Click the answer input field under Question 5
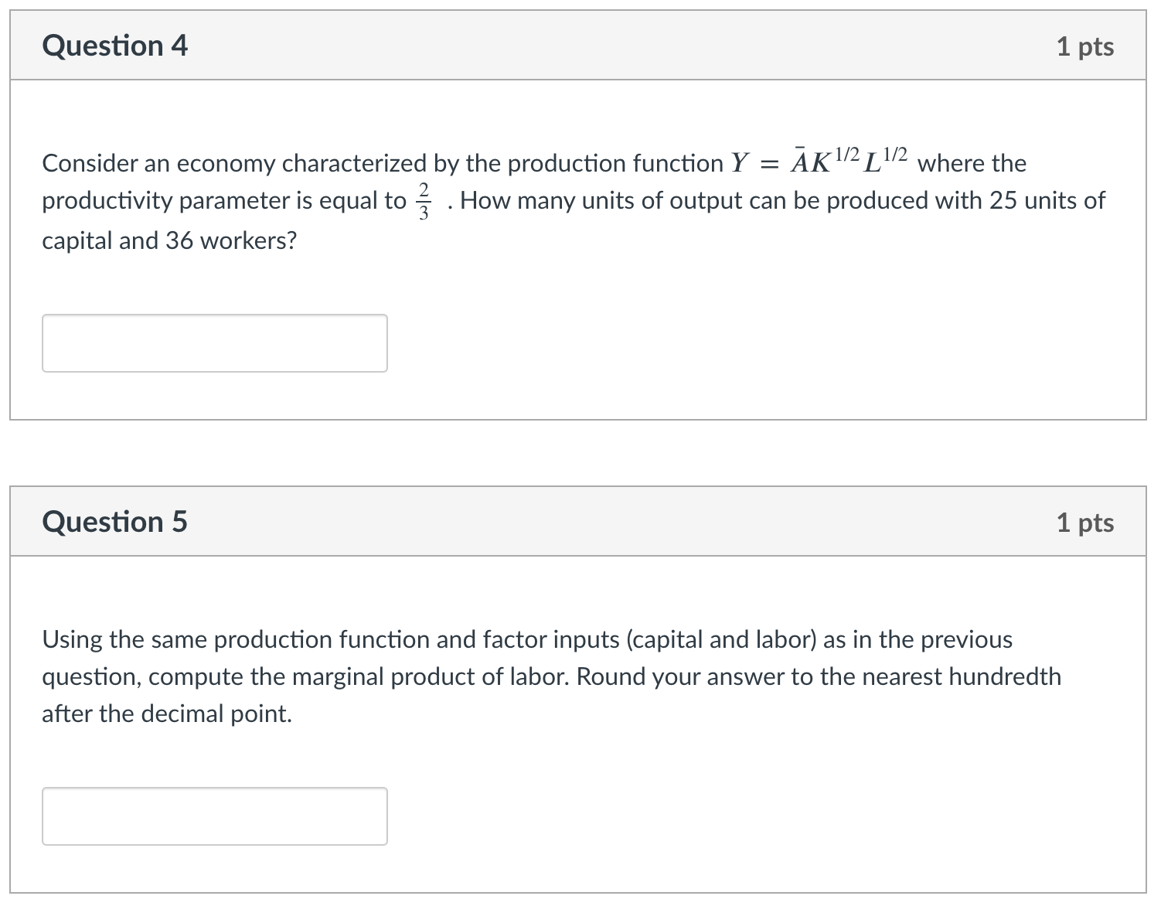The image size is (1161, 906). coord(214,816)
